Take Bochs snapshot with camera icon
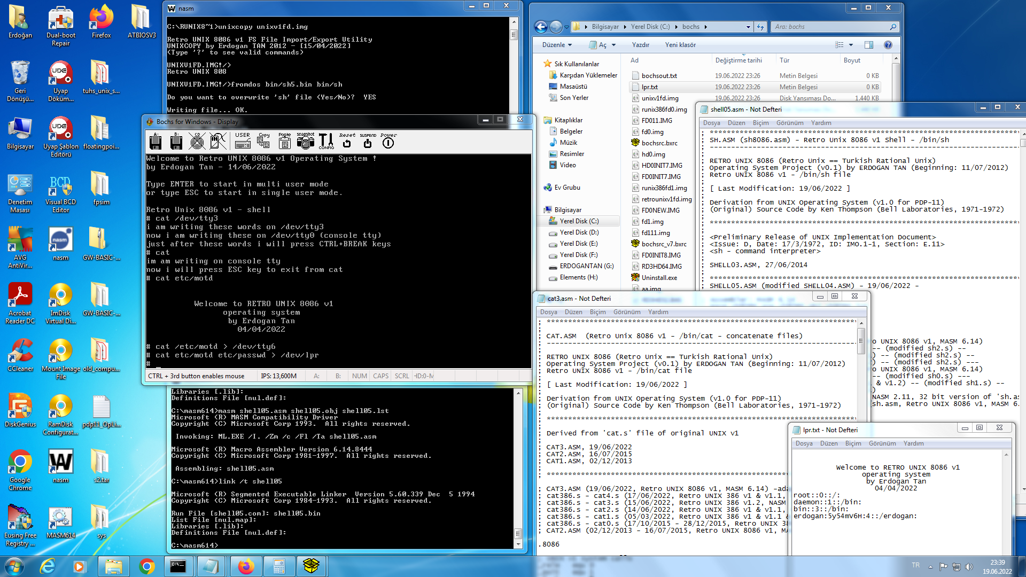Screen dimensions: 1026x577 (306, 141)
